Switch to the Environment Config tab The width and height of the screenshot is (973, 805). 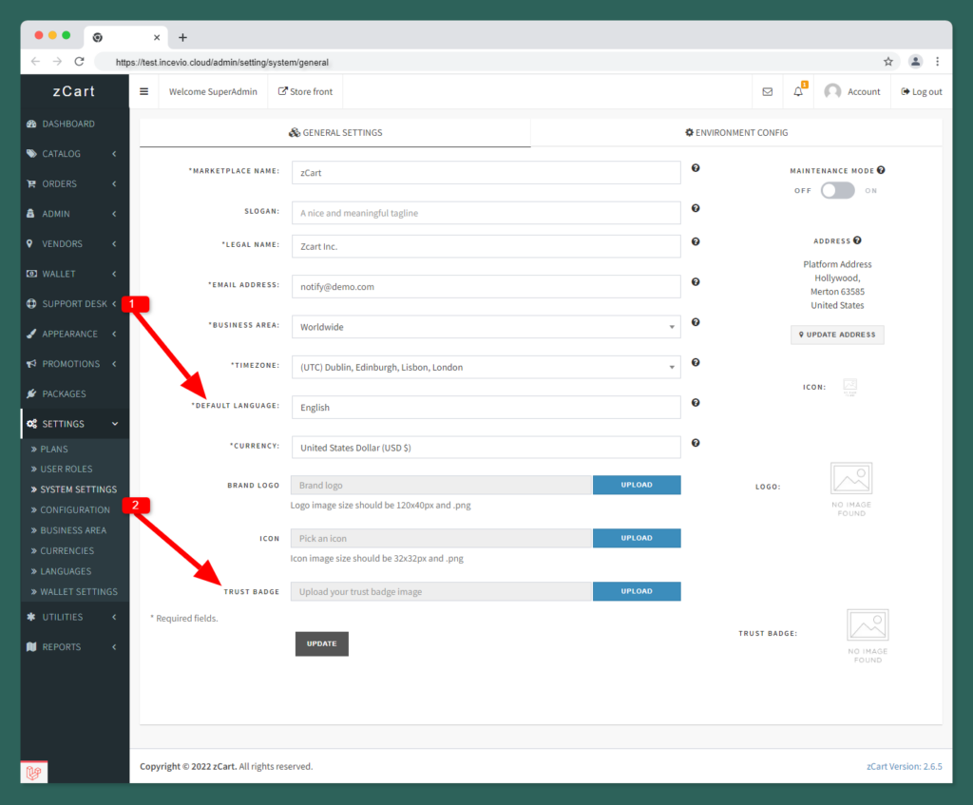pyautogui.click(x=736, y=133)
